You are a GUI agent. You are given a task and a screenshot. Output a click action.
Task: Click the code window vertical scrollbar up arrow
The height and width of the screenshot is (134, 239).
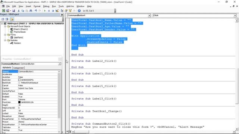point(236,20)
